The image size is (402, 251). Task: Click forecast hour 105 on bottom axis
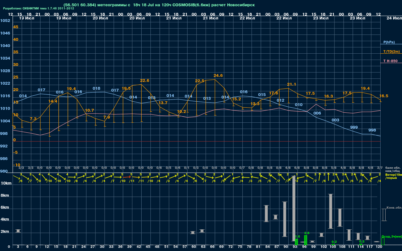(333, 247)
